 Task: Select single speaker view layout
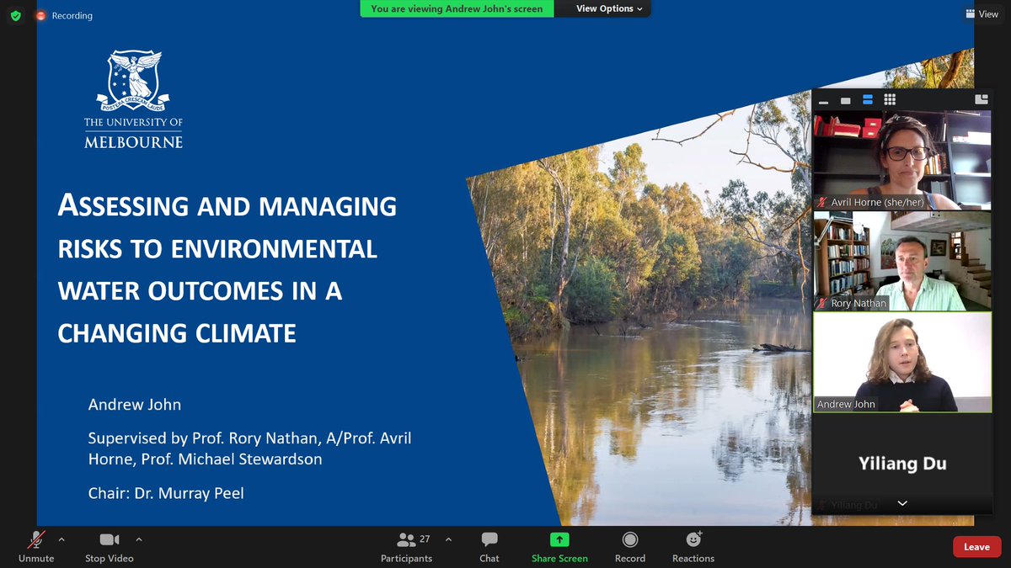coord(847,99)
